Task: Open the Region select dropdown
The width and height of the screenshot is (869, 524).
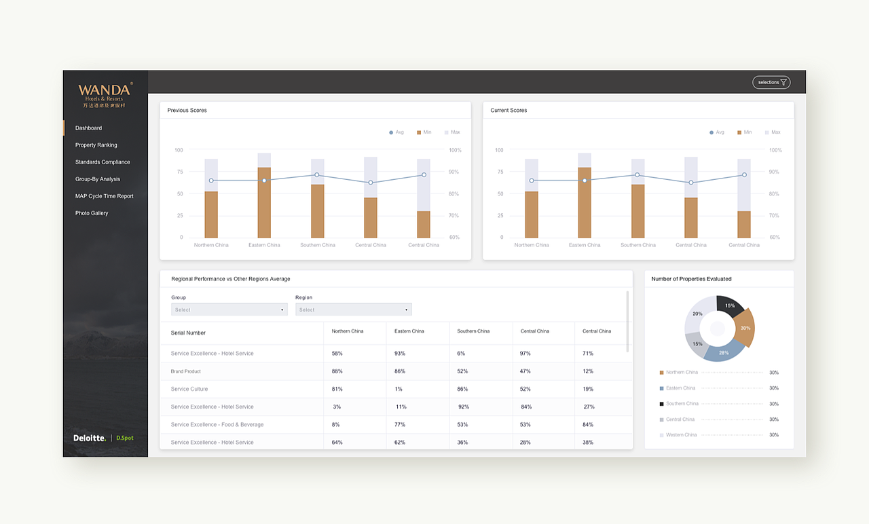Action: coord(354,310)
